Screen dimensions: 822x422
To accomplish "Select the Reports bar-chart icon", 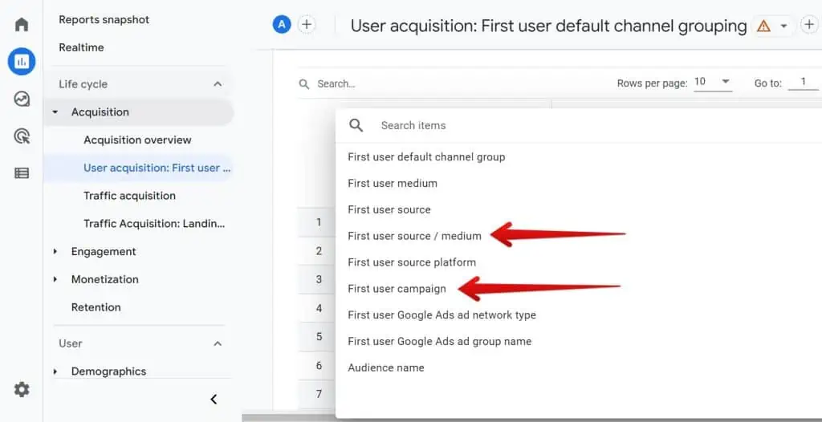I will [x=22, y=62].
